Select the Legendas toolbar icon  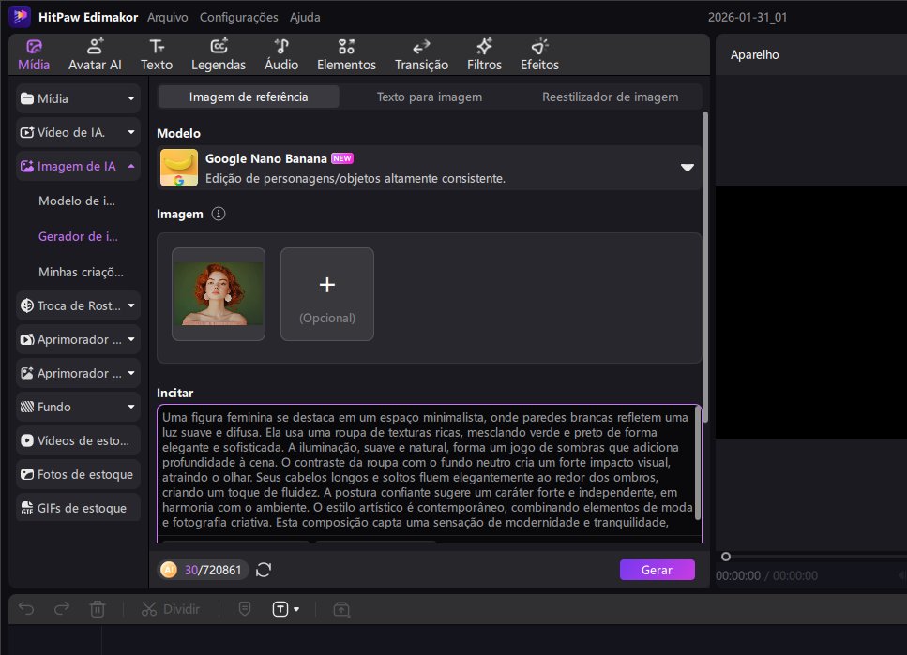tap(218, 54)
